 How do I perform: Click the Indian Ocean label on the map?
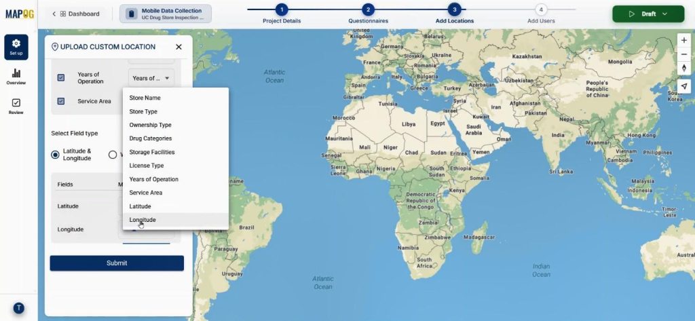[541, 270]
